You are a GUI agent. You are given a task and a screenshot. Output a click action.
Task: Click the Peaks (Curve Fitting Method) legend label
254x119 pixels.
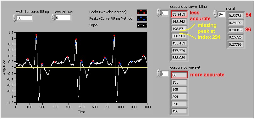(111, 18)
